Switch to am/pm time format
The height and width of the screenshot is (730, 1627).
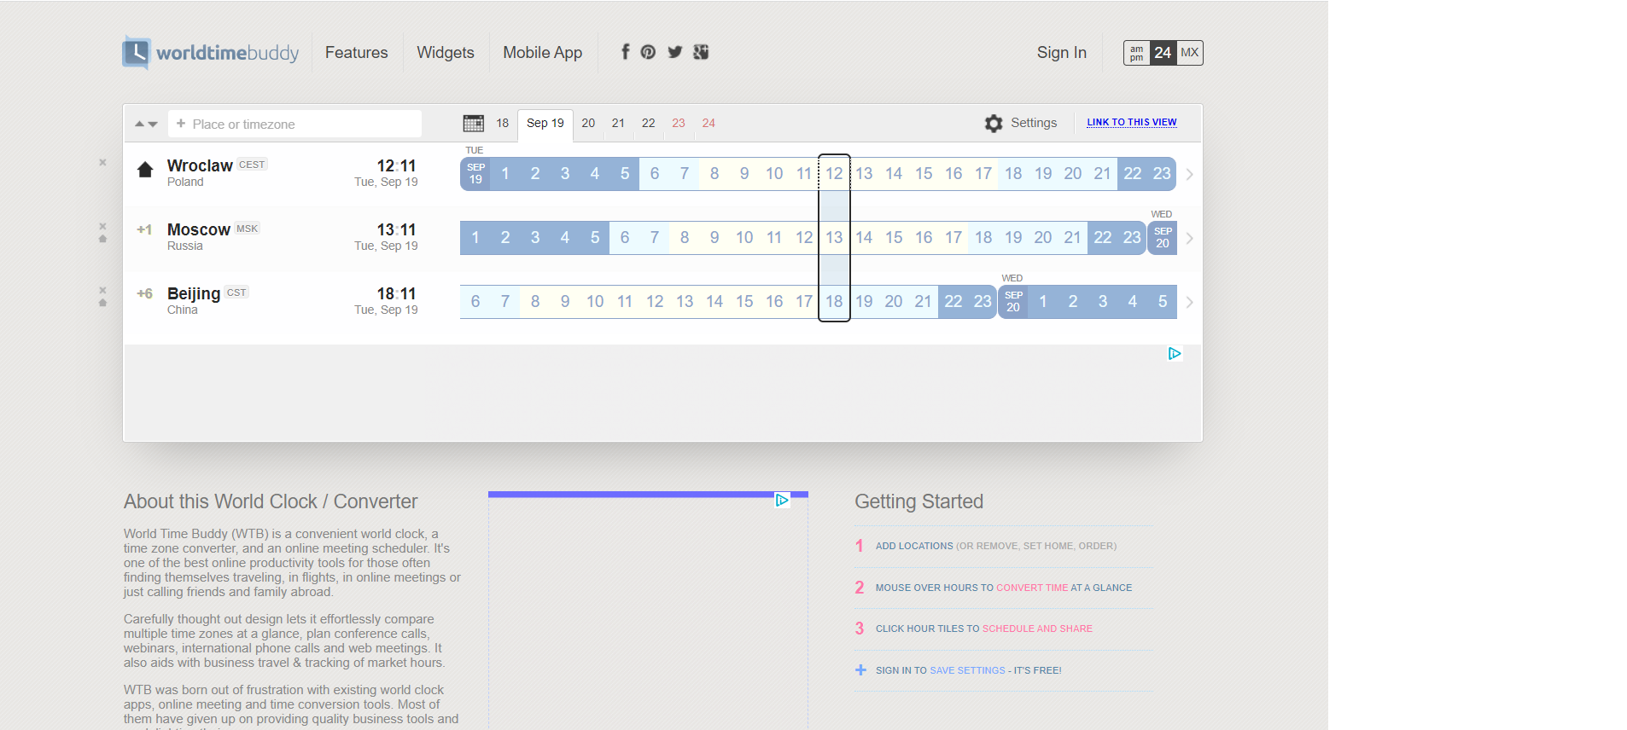click(x=1136, y=53)
